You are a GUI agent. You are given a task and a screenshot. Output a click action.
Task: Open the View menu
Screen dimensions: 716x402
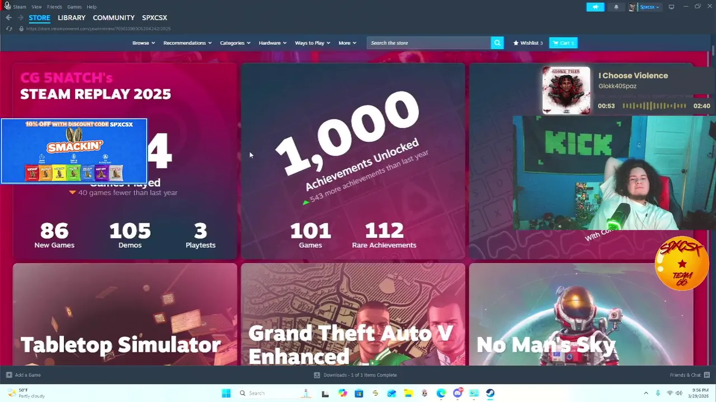[x=36, y=7]
